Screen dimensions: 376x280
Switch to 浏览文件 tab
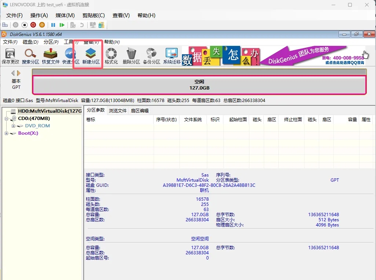click(117, 110)
